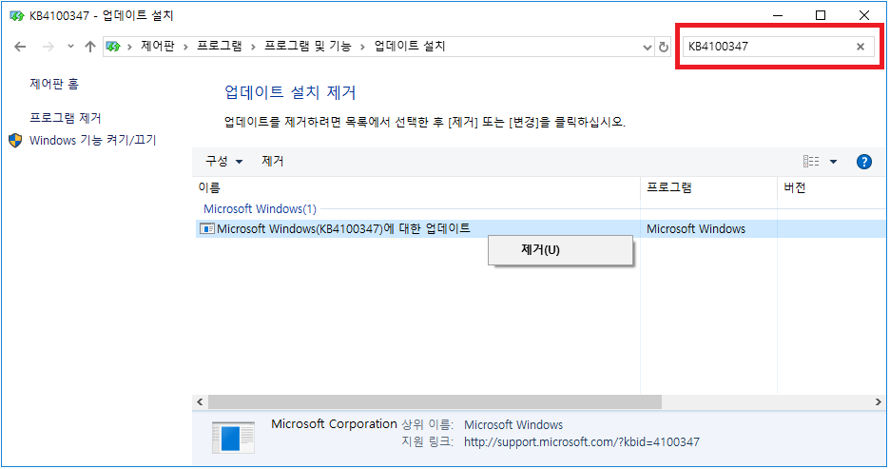Click the title bar window icon
This screenshot has height=469, width=890.
point(17,16)
